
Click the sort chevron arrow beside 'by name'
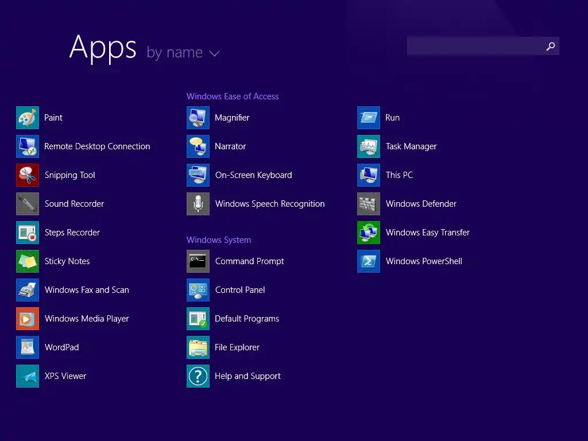coord(215,53)
